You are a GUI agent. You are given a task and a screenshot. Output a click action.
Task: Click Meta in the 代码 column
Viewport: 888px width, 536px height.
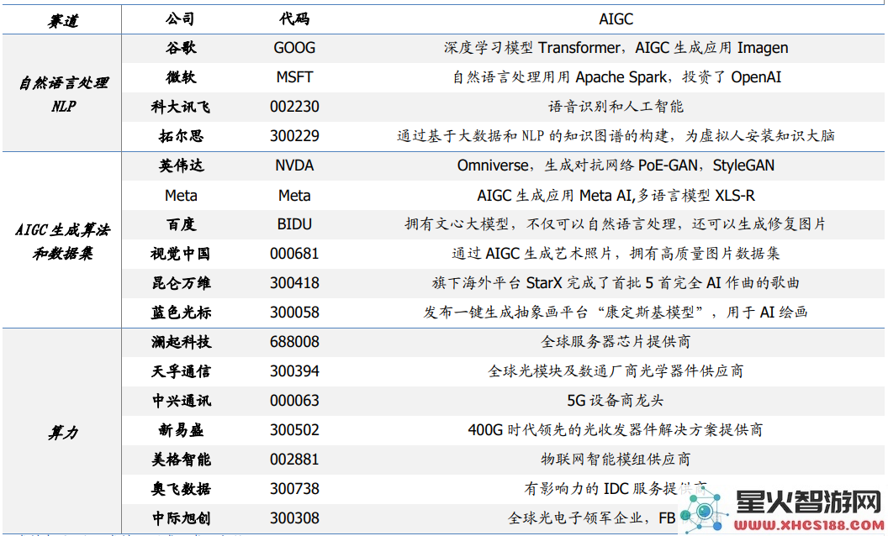pos(294,196)
